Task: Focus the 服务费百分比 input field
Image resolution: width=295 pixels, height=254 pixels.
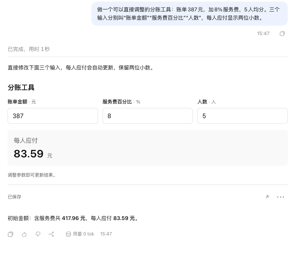Action: (147, 116)
